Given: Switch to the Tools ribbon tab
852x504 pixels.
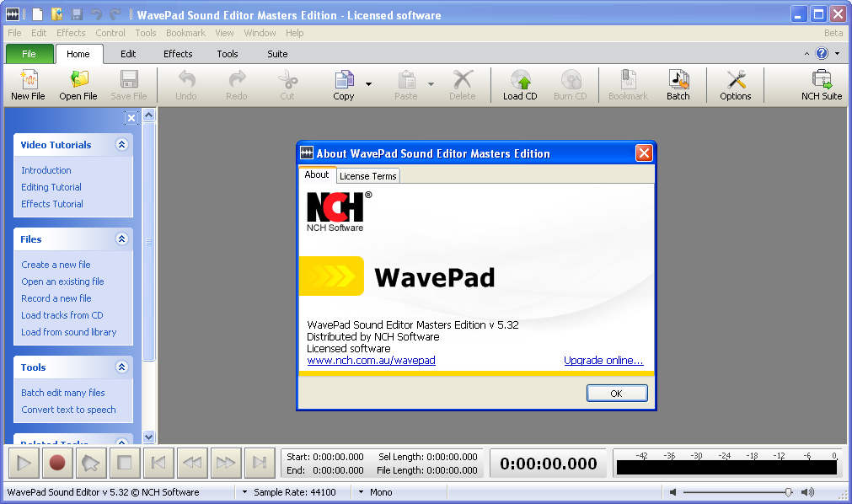Looking at the screenshot, I should (x=228, y=54).
